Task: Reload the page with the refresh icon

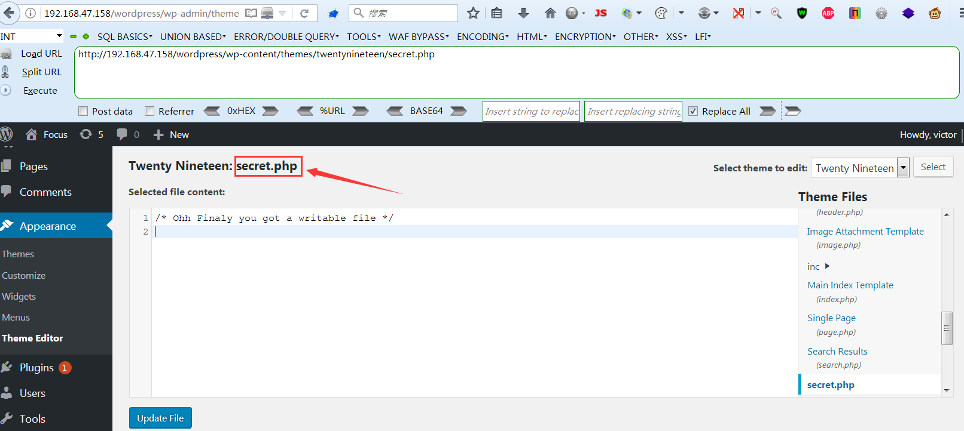Action: click(304, 13)
